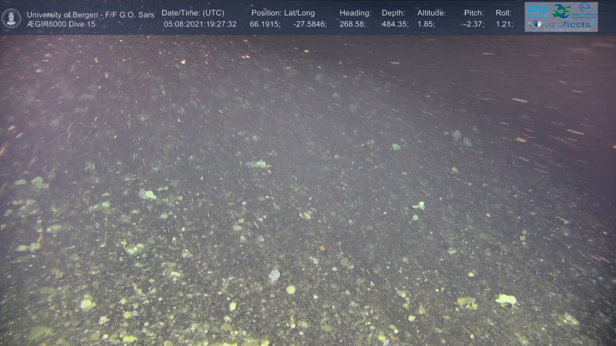The width and height of the screenshot is (616, 346).
Task: Click the Eurofleets+ logo text
Action: pos(567,24)
